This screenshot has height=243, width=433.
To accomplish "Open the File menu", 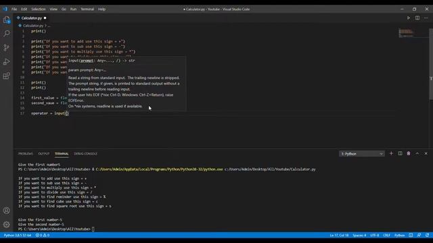I will 14,9.
